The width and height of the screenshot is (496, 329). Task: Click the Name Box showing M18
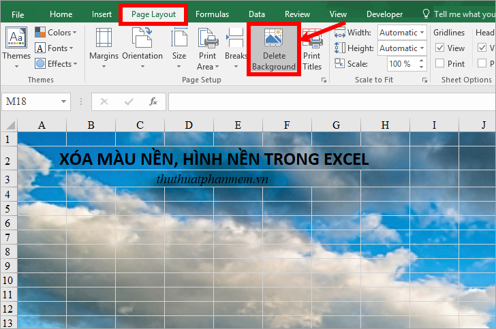click(31, 101)
